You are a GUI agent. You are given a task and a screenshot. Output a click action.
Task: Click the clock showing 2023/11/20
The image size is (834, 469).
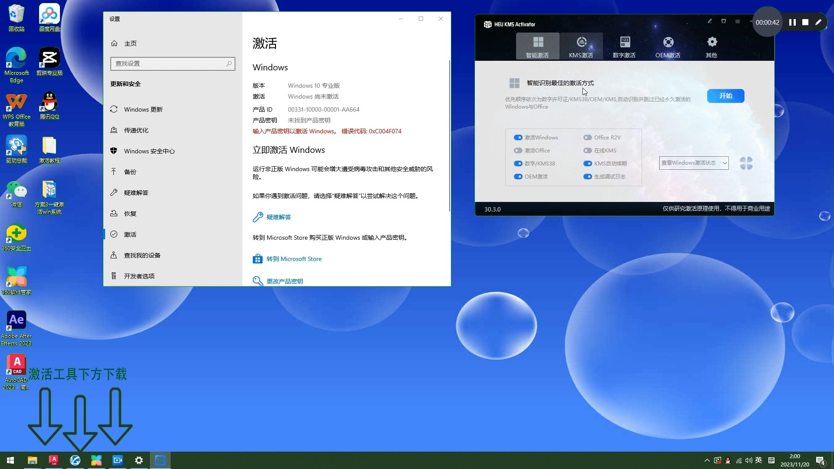[794, 460]
